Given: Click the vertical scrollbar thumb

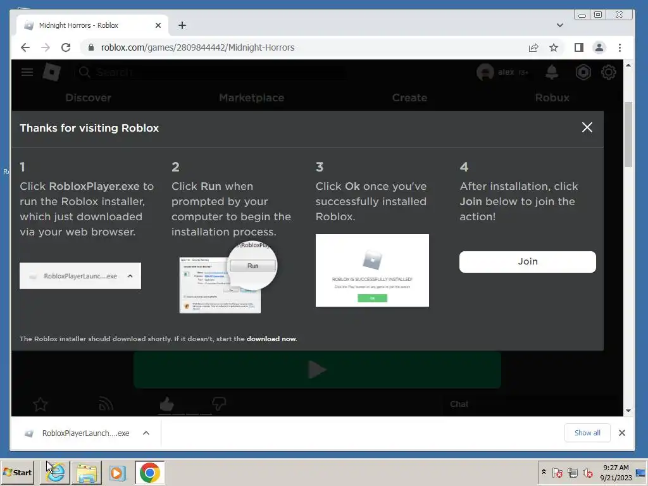Looking at the screenshot, I should (x=628, y=134).
